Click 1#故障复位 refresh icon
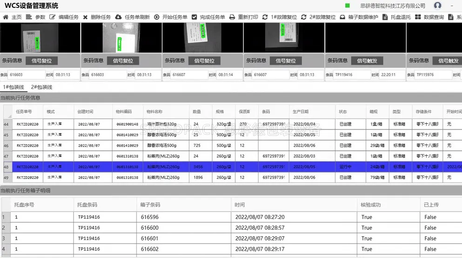The height and width of the screenshot is (258, 462). (x=265, y=17)
